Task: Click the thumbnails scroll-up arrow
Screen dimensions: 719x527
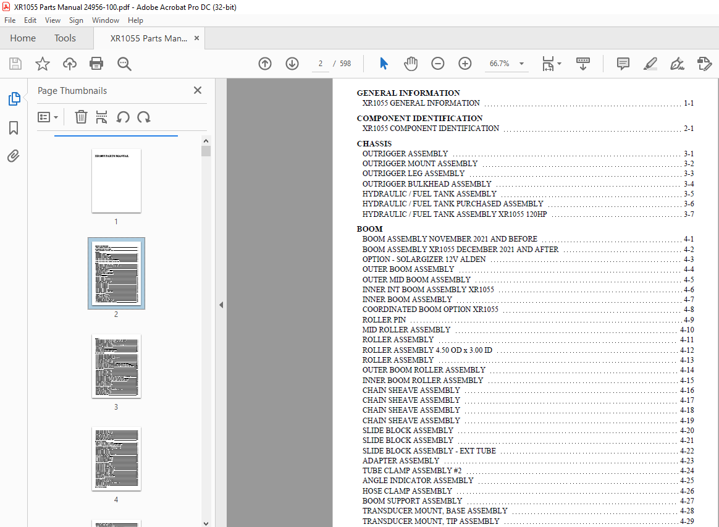Action: point(206,141)
